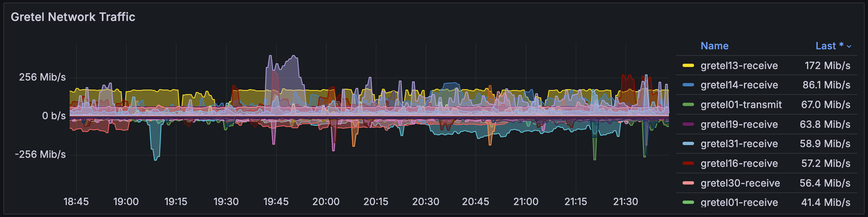Toggle the gretel01-receive legend label
Viewport: 868px width, 217px height.
(739, 203)
